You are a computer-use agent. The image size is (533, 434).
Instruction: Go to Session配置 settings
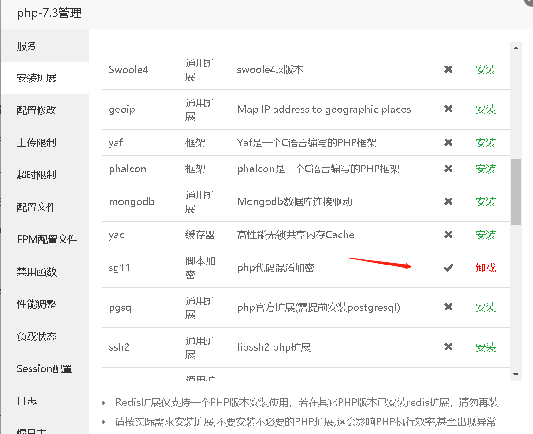pos(44,368)
